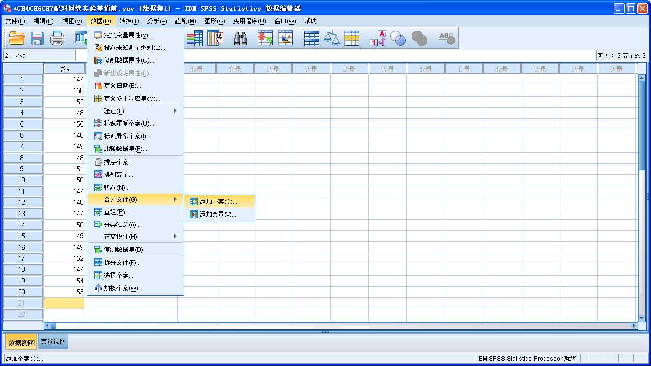Viewport: 651px width, 366px height.
Task: Click the insert variable toolbar icon
Action: pos(286,38)
